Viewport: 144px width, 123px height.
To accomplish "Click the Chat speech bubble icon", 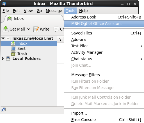I will point(56,29).
